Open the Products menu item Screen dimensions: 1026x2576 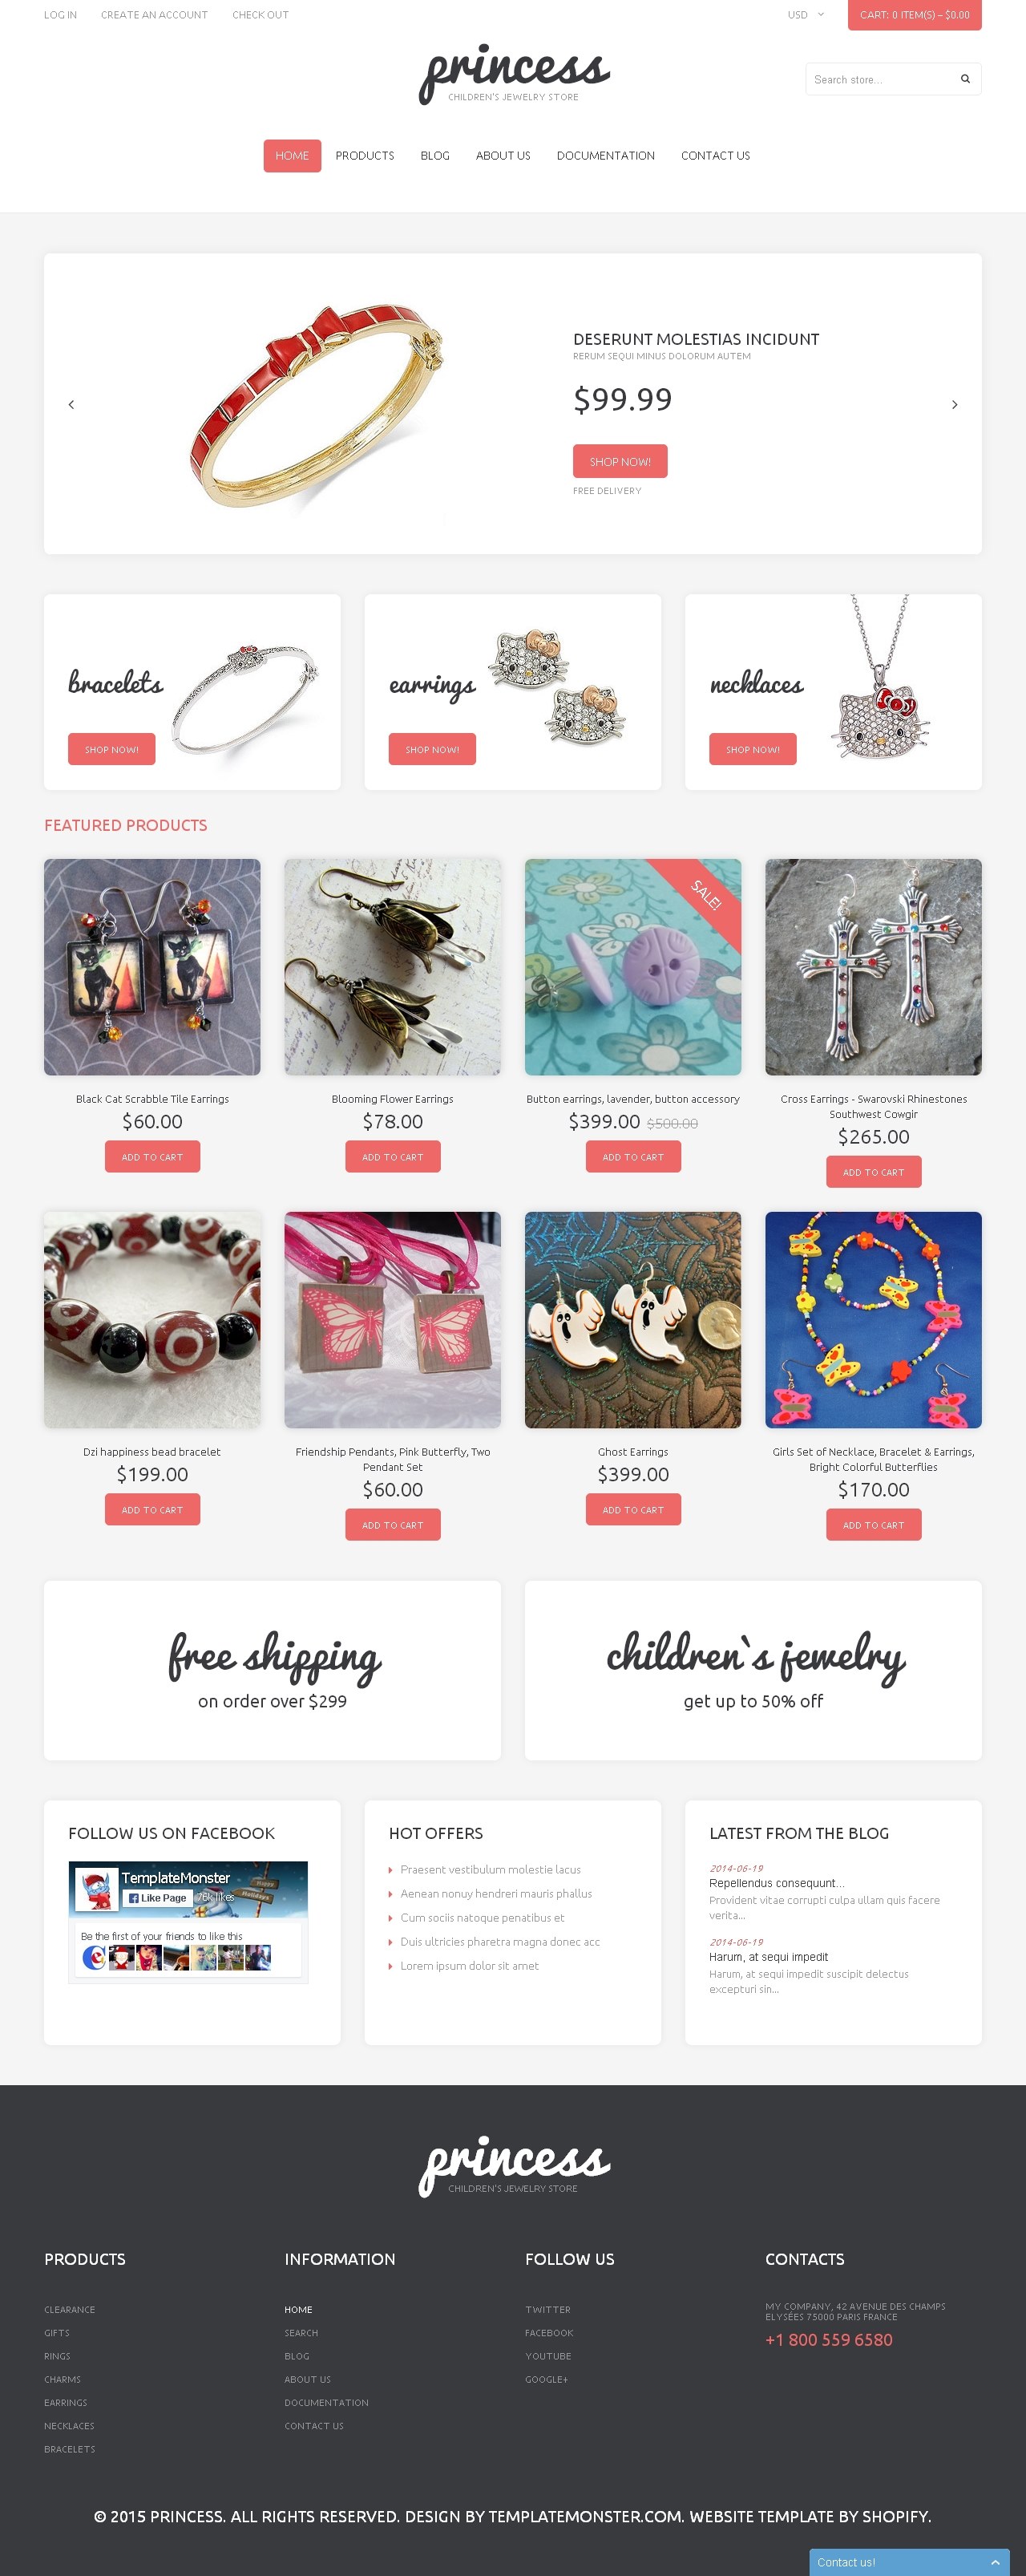[x=365, y=156]
